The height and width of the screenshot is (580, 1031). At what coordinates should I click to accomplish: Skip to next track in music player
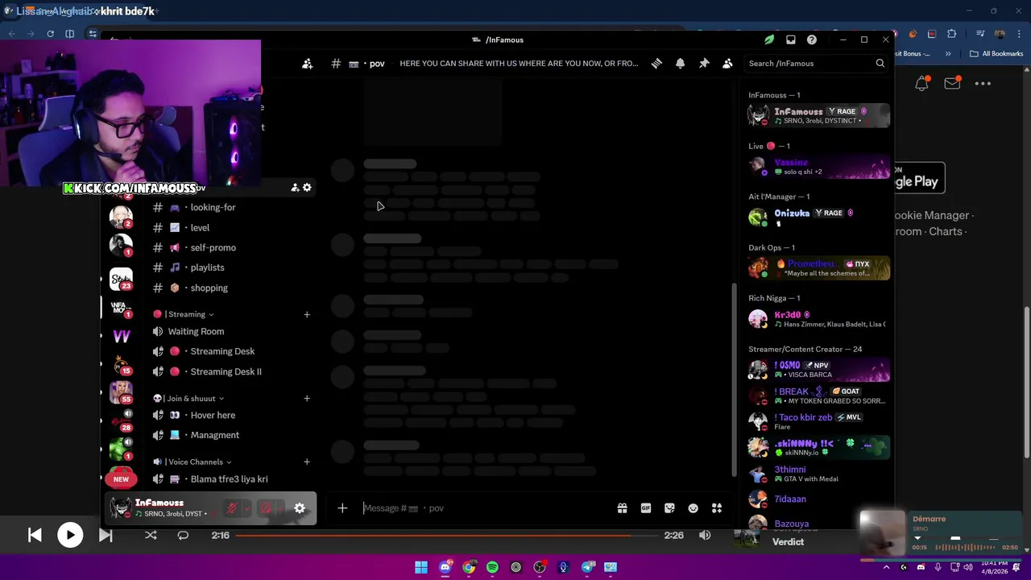pos(106,535)
